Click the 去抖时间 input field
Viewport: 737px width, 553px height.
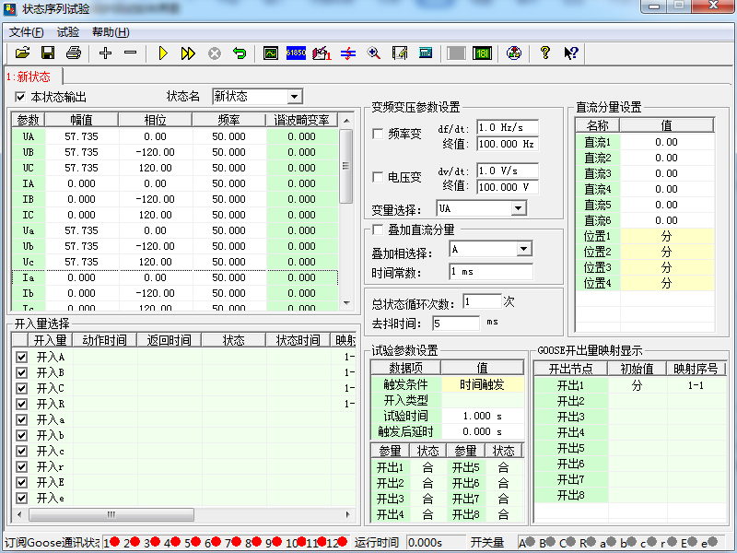455,324
